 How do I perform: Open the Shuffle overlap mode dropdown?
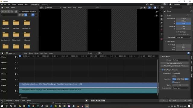93,53
